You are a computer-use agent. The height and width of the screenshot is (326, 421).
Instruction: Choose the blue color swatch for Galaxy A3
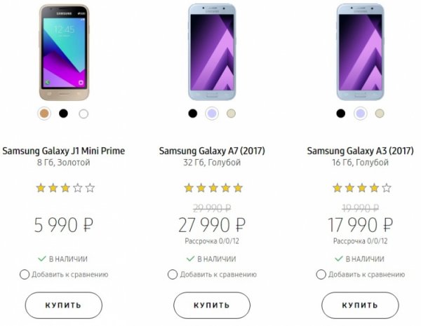(360, 113)
